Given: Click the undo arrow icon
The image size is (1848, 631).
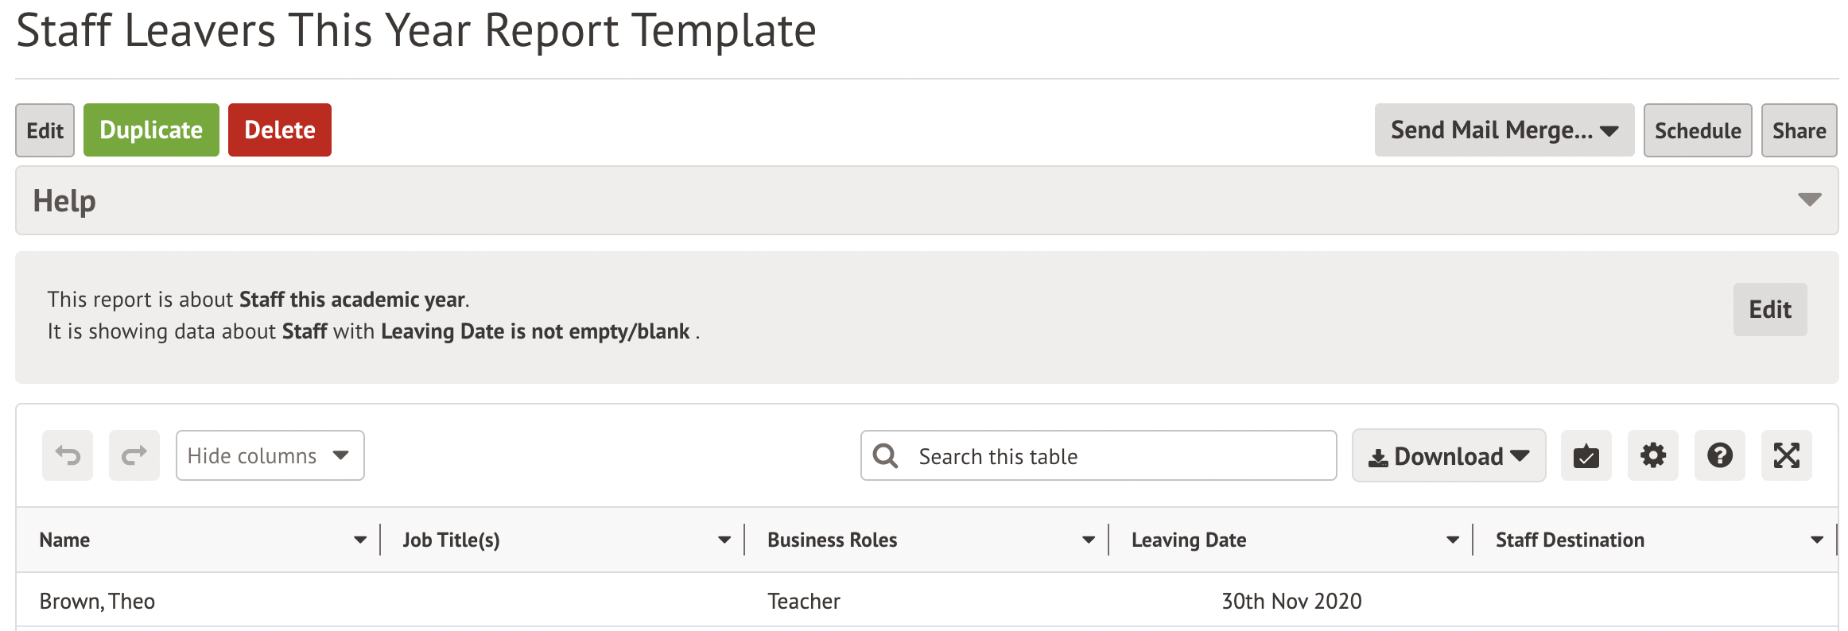Looking at the screenshot, I should click(68, 455).
